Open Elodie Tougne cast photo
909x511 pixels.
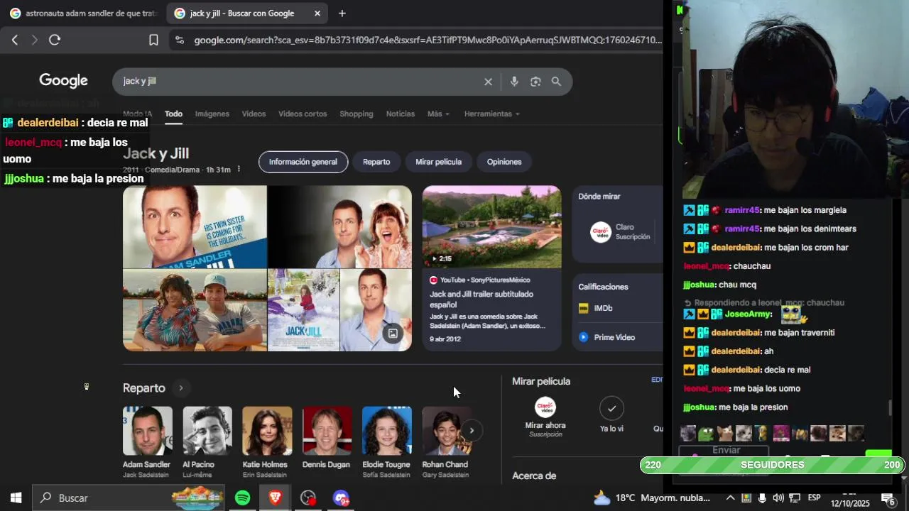click(387, 431)
